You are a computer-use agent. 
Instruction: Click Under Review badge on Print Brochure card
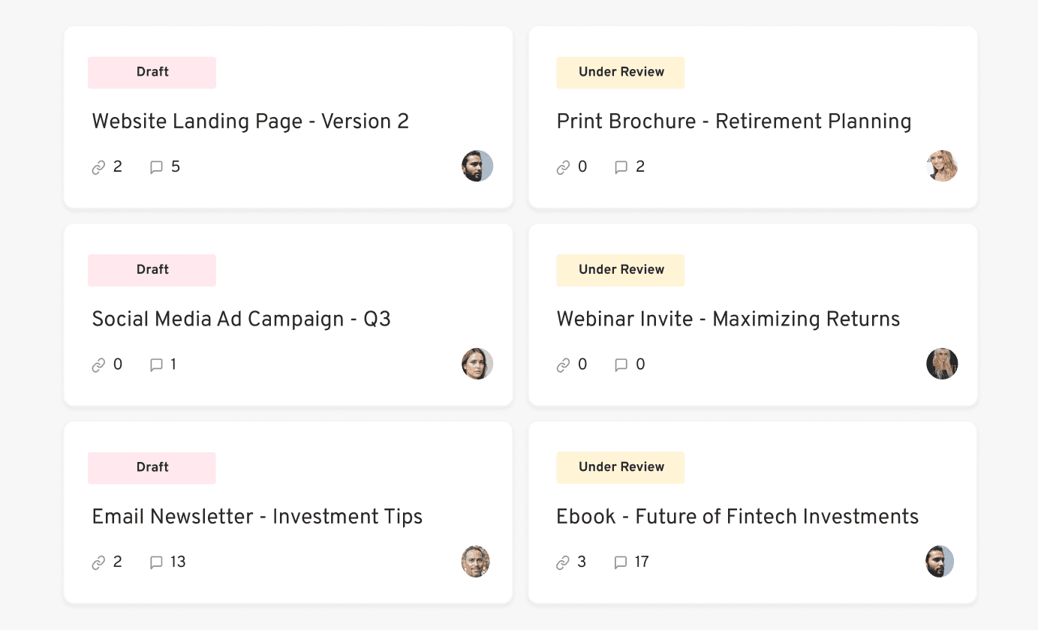click(620, 72)
